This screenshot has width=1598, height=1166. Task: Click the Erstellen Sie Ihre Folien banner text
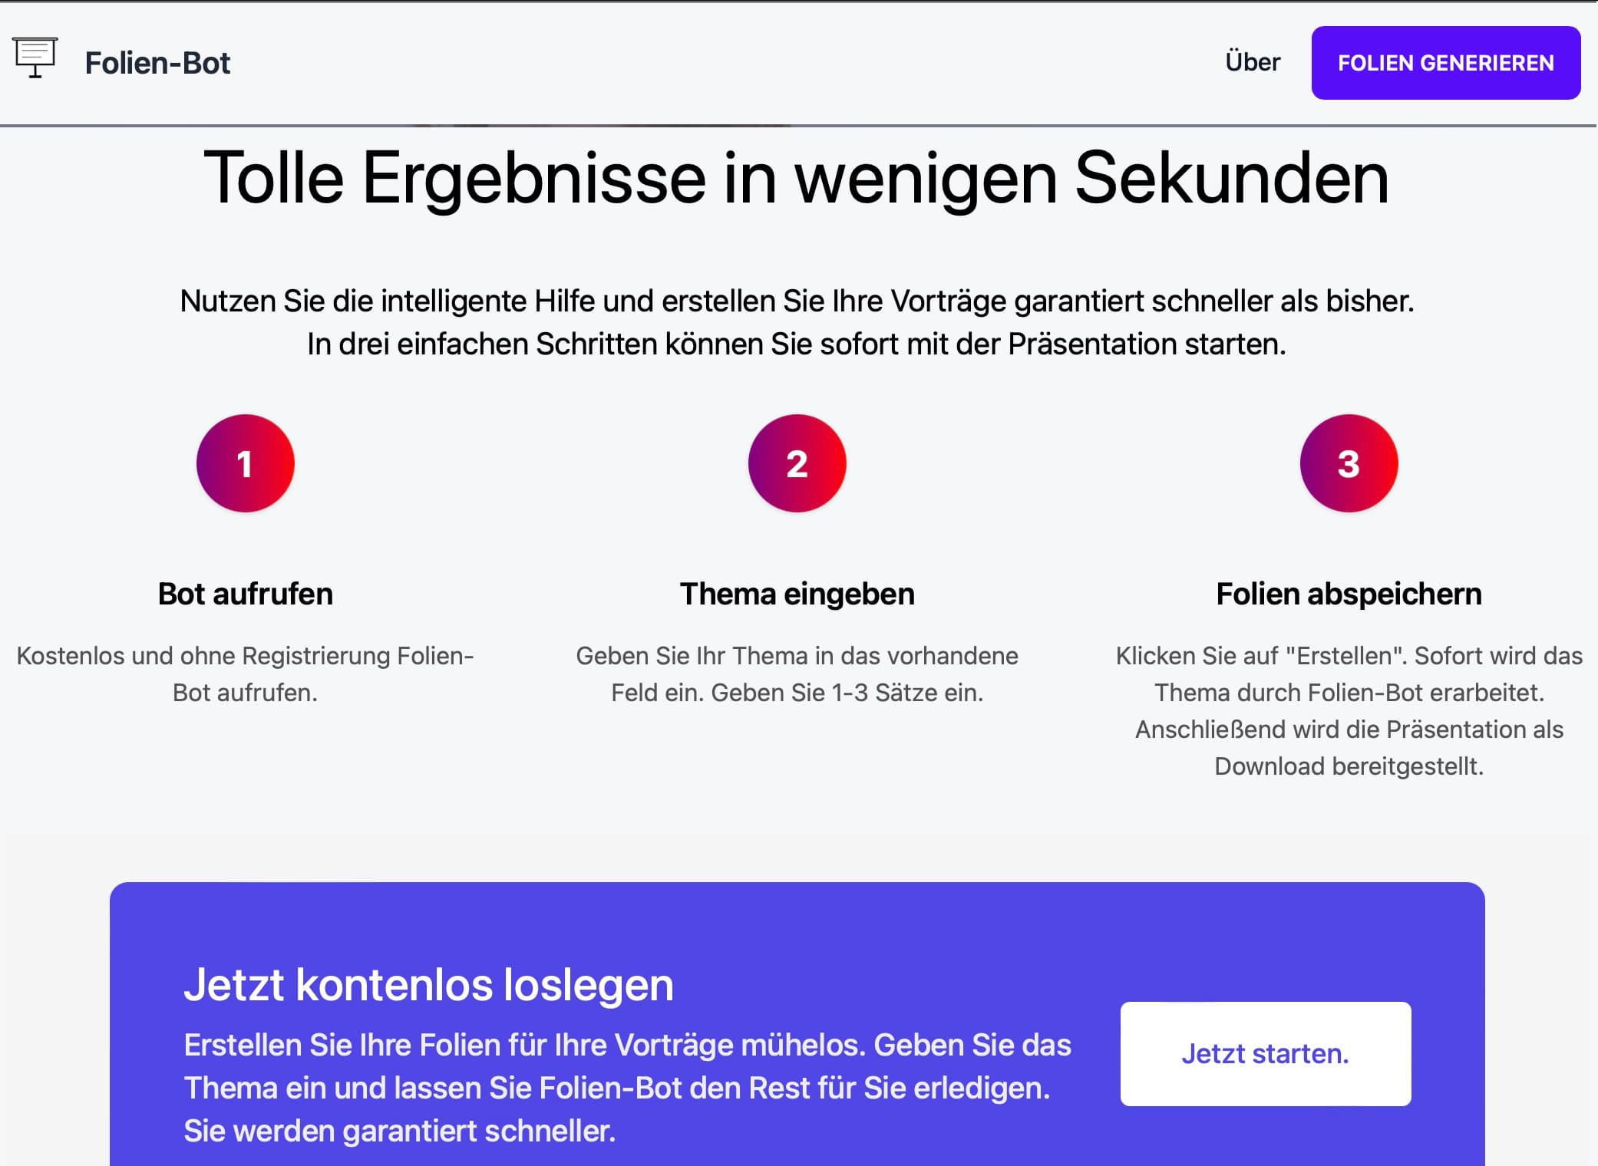[627, 1088]
